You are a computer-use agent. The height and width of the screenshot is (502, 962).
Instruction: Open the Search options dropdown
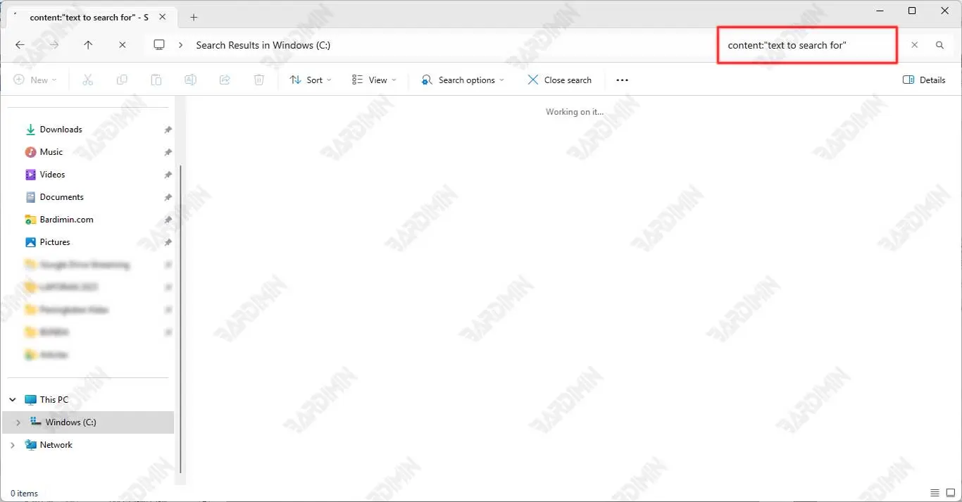pos(463,80)
